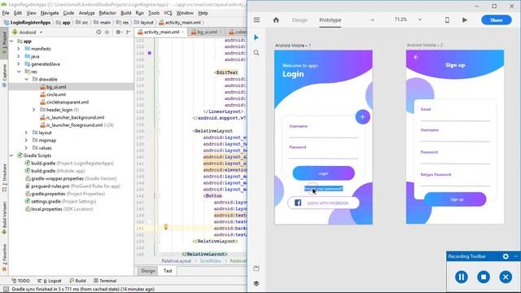The width and height of the screenshot is (521, 293).
Task: Open the File menu
Action: [x=6, y=13]
